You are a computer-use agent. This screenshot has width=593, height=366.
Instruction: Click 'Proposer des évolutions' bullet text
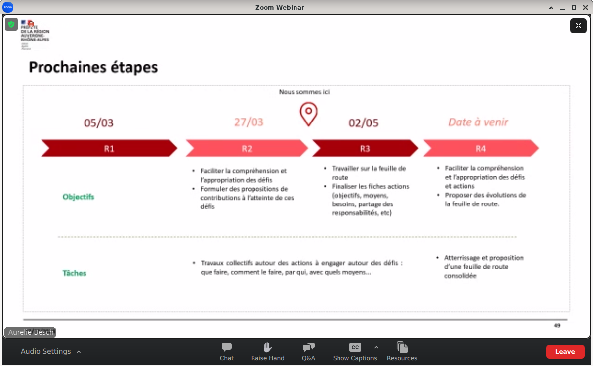485,200
